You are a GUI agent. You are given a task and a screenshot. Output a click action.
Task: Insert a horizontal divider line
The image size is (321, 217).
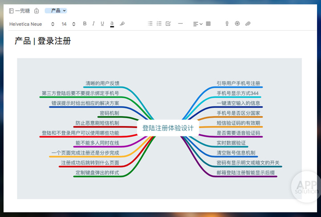coord(181,24)
